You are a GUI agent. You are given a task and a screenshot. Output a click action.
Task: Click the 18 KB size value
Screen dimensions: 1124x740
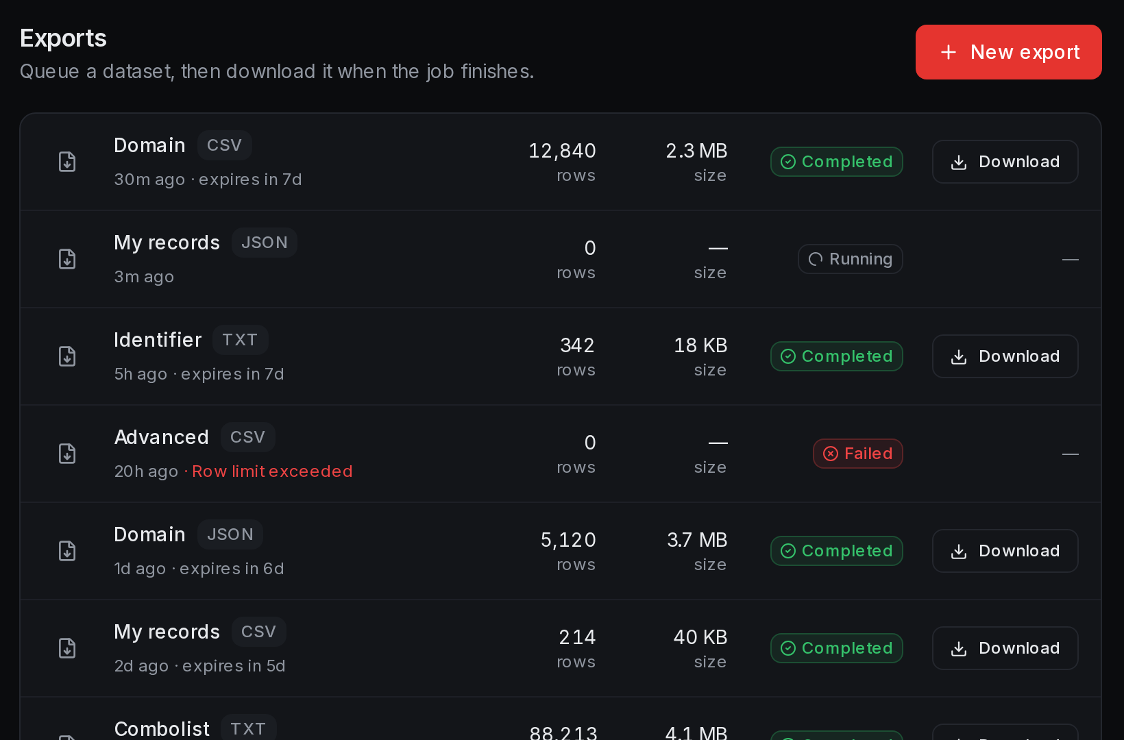pos(700,345)
